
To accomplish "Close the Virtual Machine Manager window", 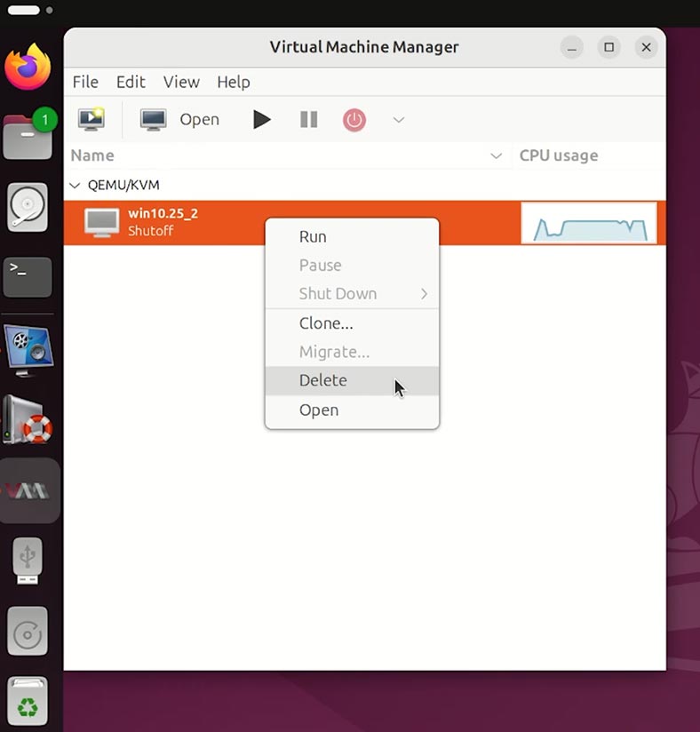I will pos(647,47).
